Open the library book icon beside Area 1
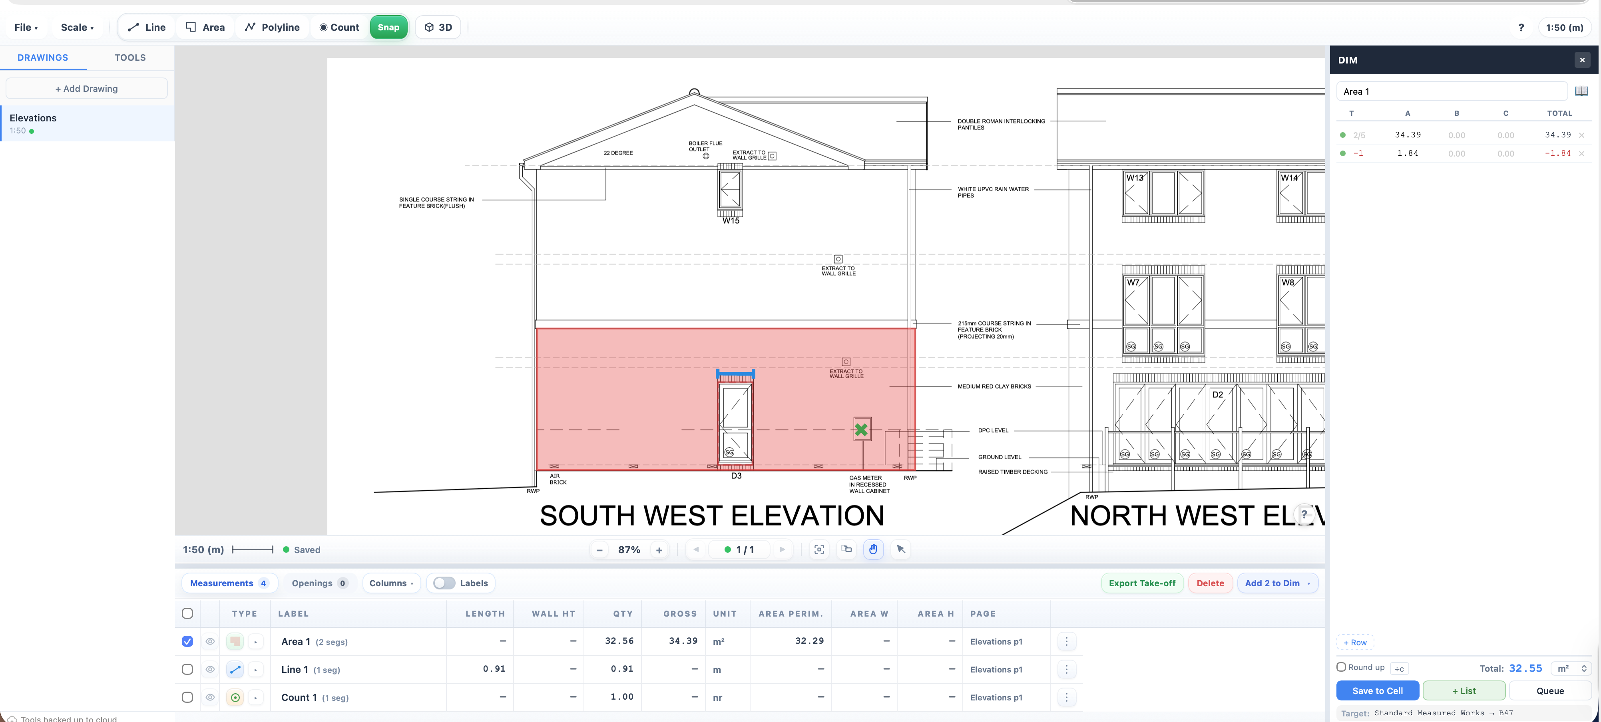The width and height of the screenshot is (1601, 722). tap(1581, 91)
